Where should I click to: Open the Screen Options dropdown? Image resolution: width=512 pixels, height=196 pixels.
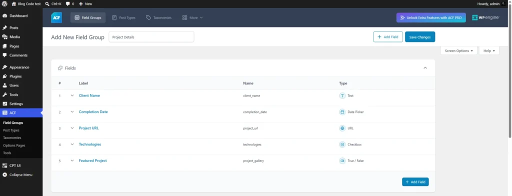459,50
